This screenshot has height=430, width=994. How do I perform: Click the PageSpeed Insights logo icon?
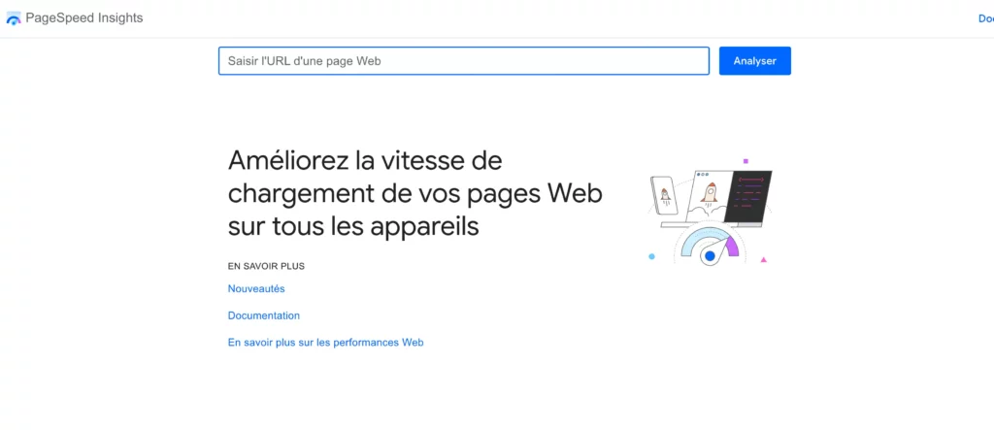tap(14, 18)
